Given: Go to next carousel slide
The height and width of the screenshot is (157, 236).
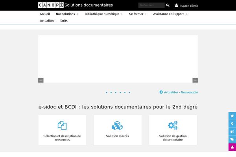Looking at the screenshot, I should (195, 80).
